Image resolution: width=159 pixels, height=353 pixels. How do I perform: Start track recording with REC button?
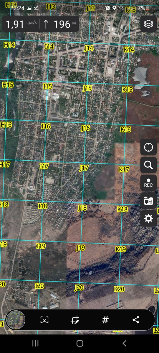148,183
